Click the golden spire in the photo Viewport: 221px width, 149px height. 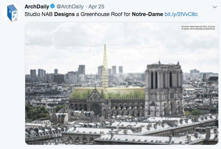tap(105, 66)
